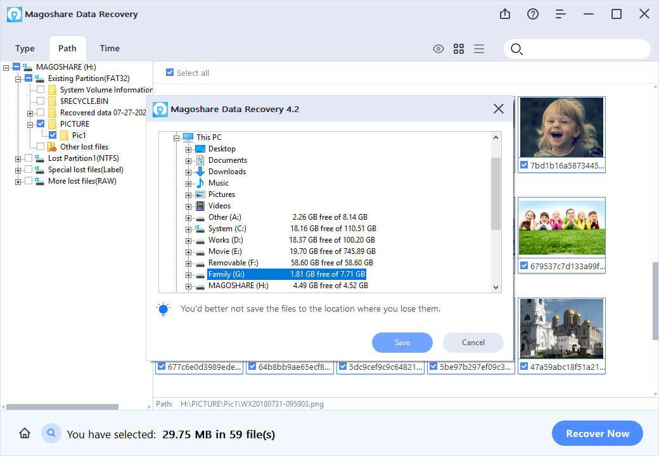659x456 pixels.
Task: Collapse the This PC node in dialog
Action: [x=177, y=137]
